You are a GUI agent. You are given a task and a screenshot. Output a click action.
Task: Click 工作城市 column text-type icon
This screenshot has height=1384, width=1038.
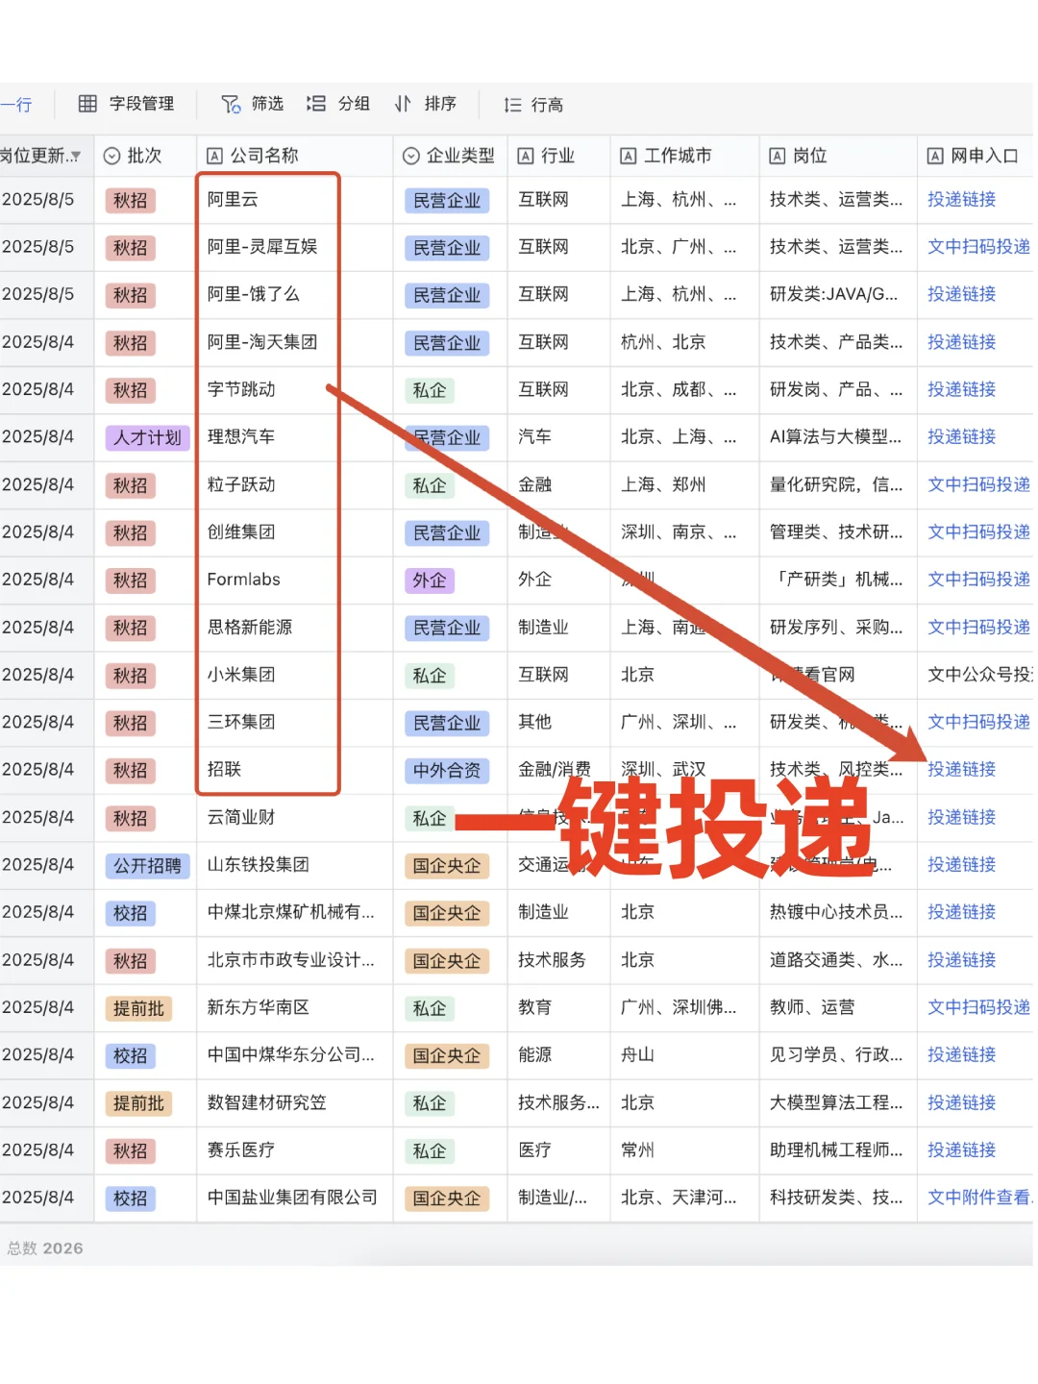click(629, 156)
